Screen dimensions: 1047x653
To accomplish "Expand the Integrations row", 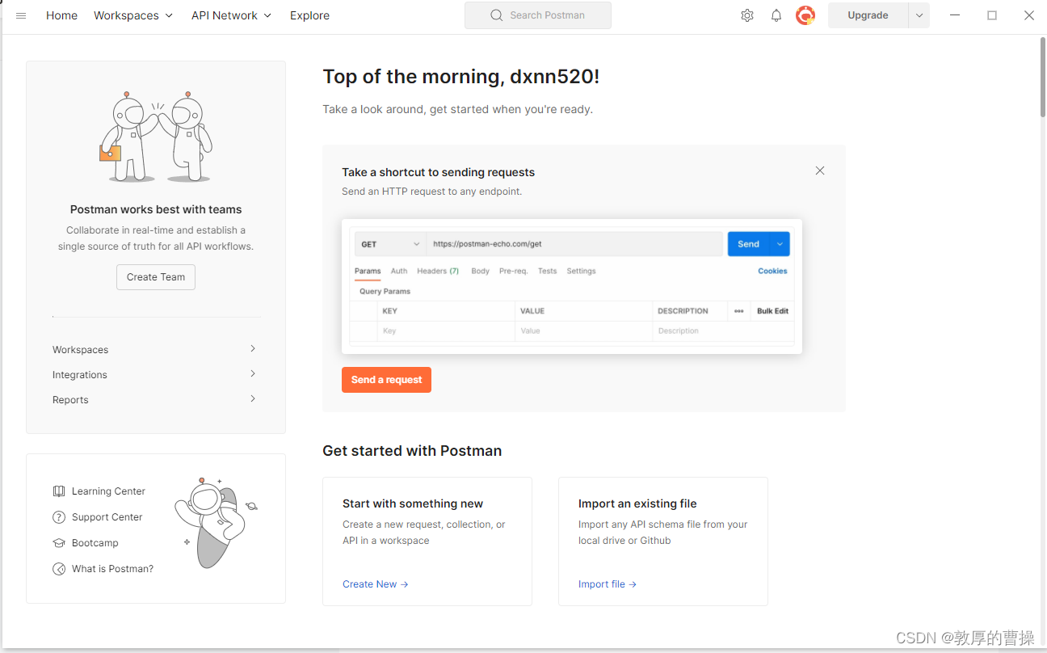I will pos(154,374).
